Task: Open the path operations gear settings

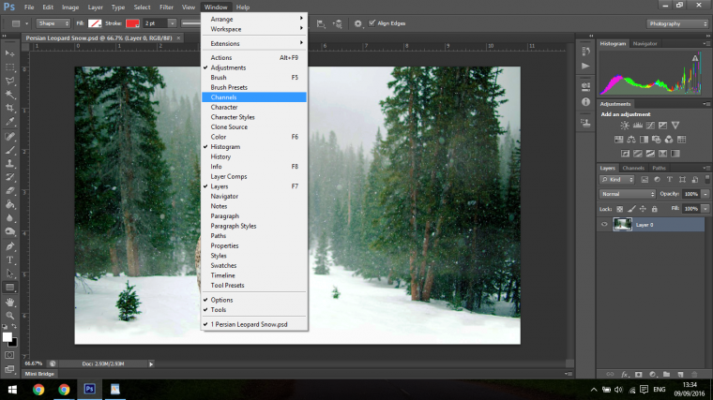Action: pos(357,23)
